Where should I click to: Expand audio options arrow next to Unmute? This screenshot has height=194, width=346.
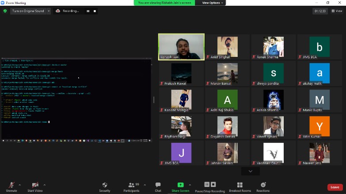19,184
